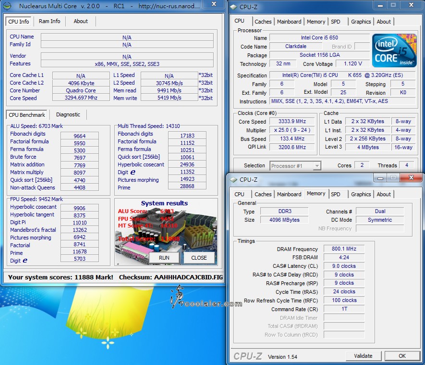The height and width of the screenshot is (365, 425).
Task: Click the status text "Your system scores: 11888 Mark!"
Action: pyautogui.click(x=61, y=277)
